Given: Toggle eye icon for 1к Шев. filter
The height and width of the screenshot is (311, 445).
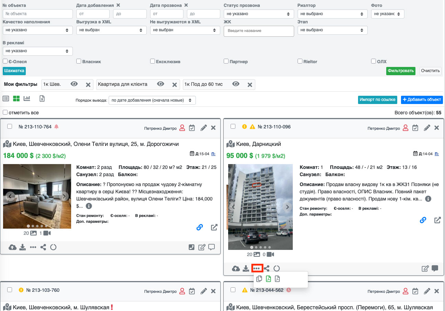Looking at the screenshot, I should (x=74, y=84).
